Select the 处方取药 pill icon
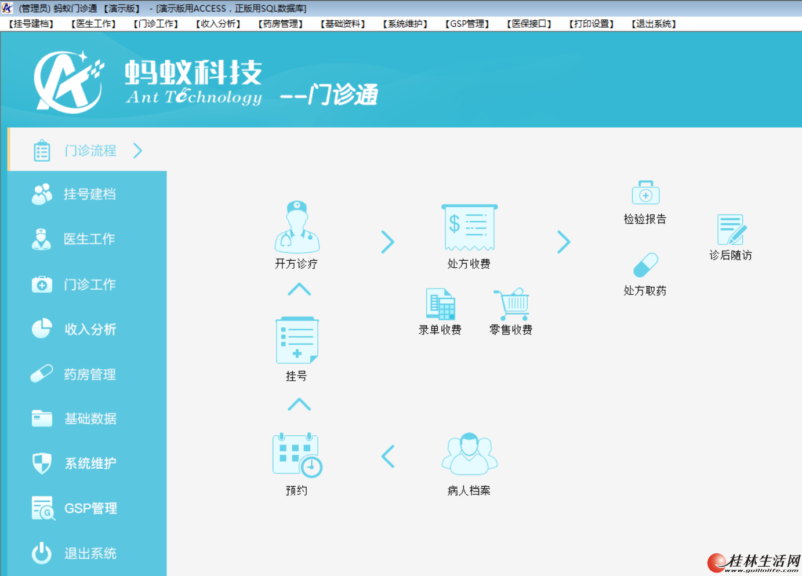The image size is (802, 576). [x=645, y=265]
